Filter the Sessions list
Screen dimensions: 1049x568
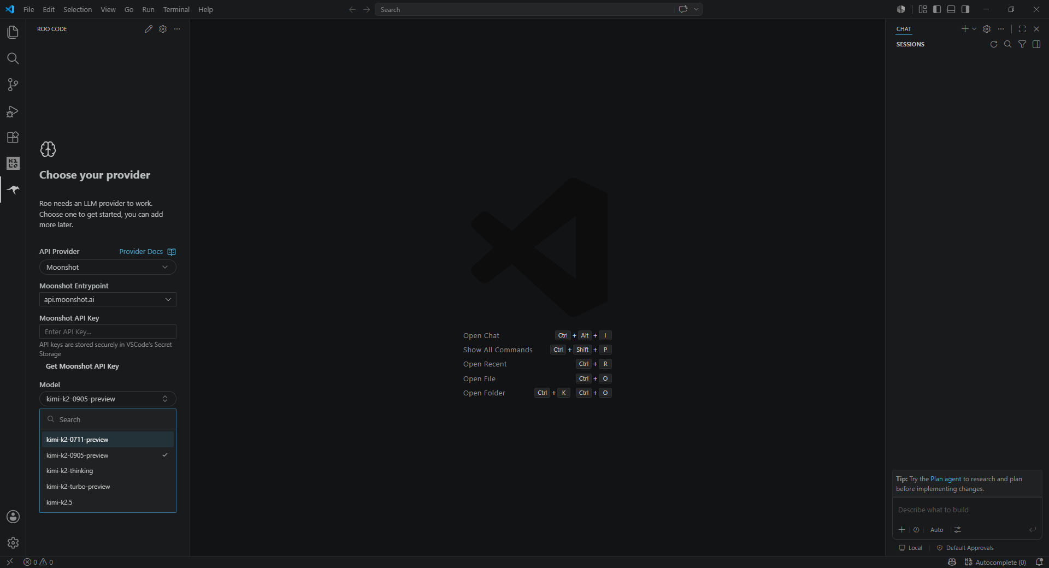click(x=1022, y=44)
